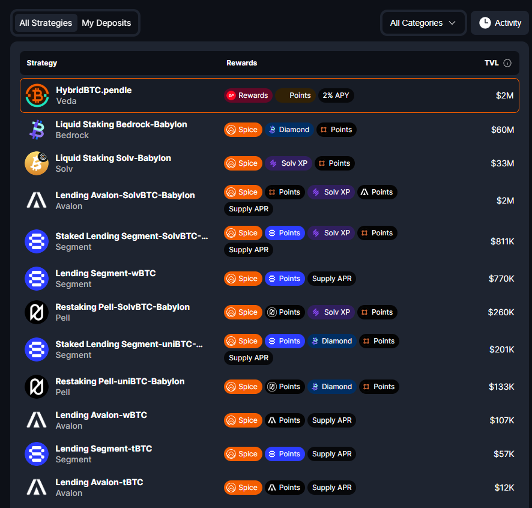Click Solv XP badge on Liquid Staking Solv-Babylon
The height and width of the screenshot is (508, 532).
288,163
